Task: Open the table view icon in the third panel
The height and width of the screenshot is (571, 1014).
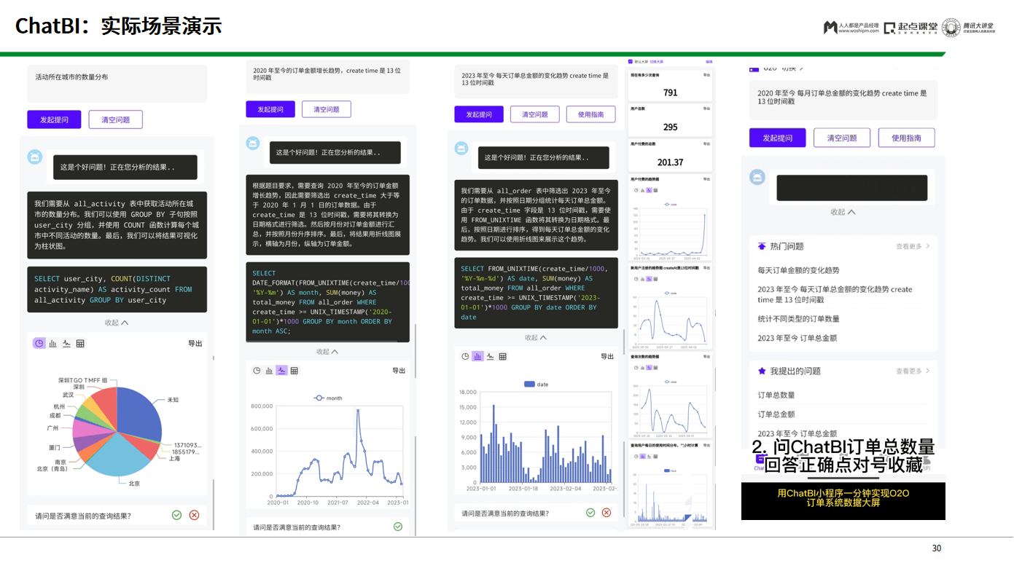Action: click(502, 357)
